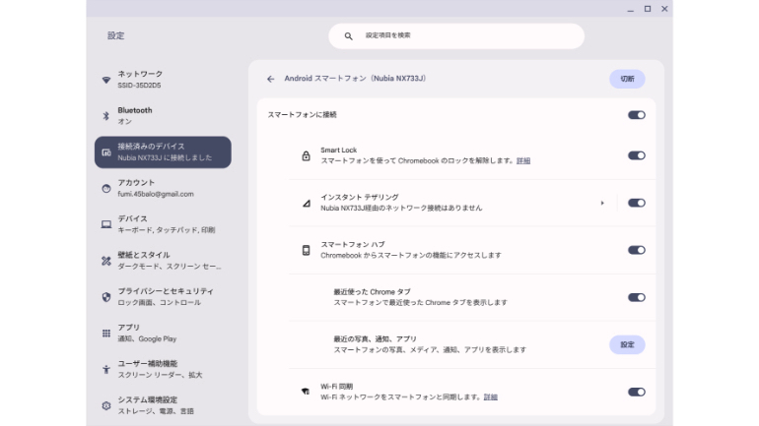This screenshot has height=426, width=759.
Task: Open ネットワーク settings section
Action: click(x=163, y=80)
